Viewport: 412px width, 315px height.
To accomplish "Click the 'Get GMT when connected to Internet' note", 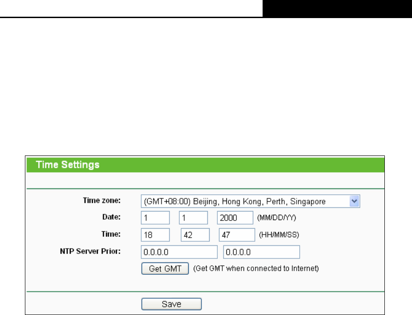I will [x=256, y=268].
